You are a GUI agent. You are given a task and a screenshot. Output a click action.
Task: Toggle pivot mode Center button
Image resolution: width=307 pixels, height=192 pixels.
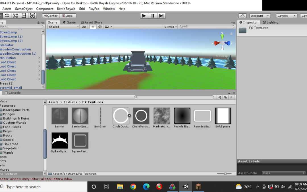point(51,16)
